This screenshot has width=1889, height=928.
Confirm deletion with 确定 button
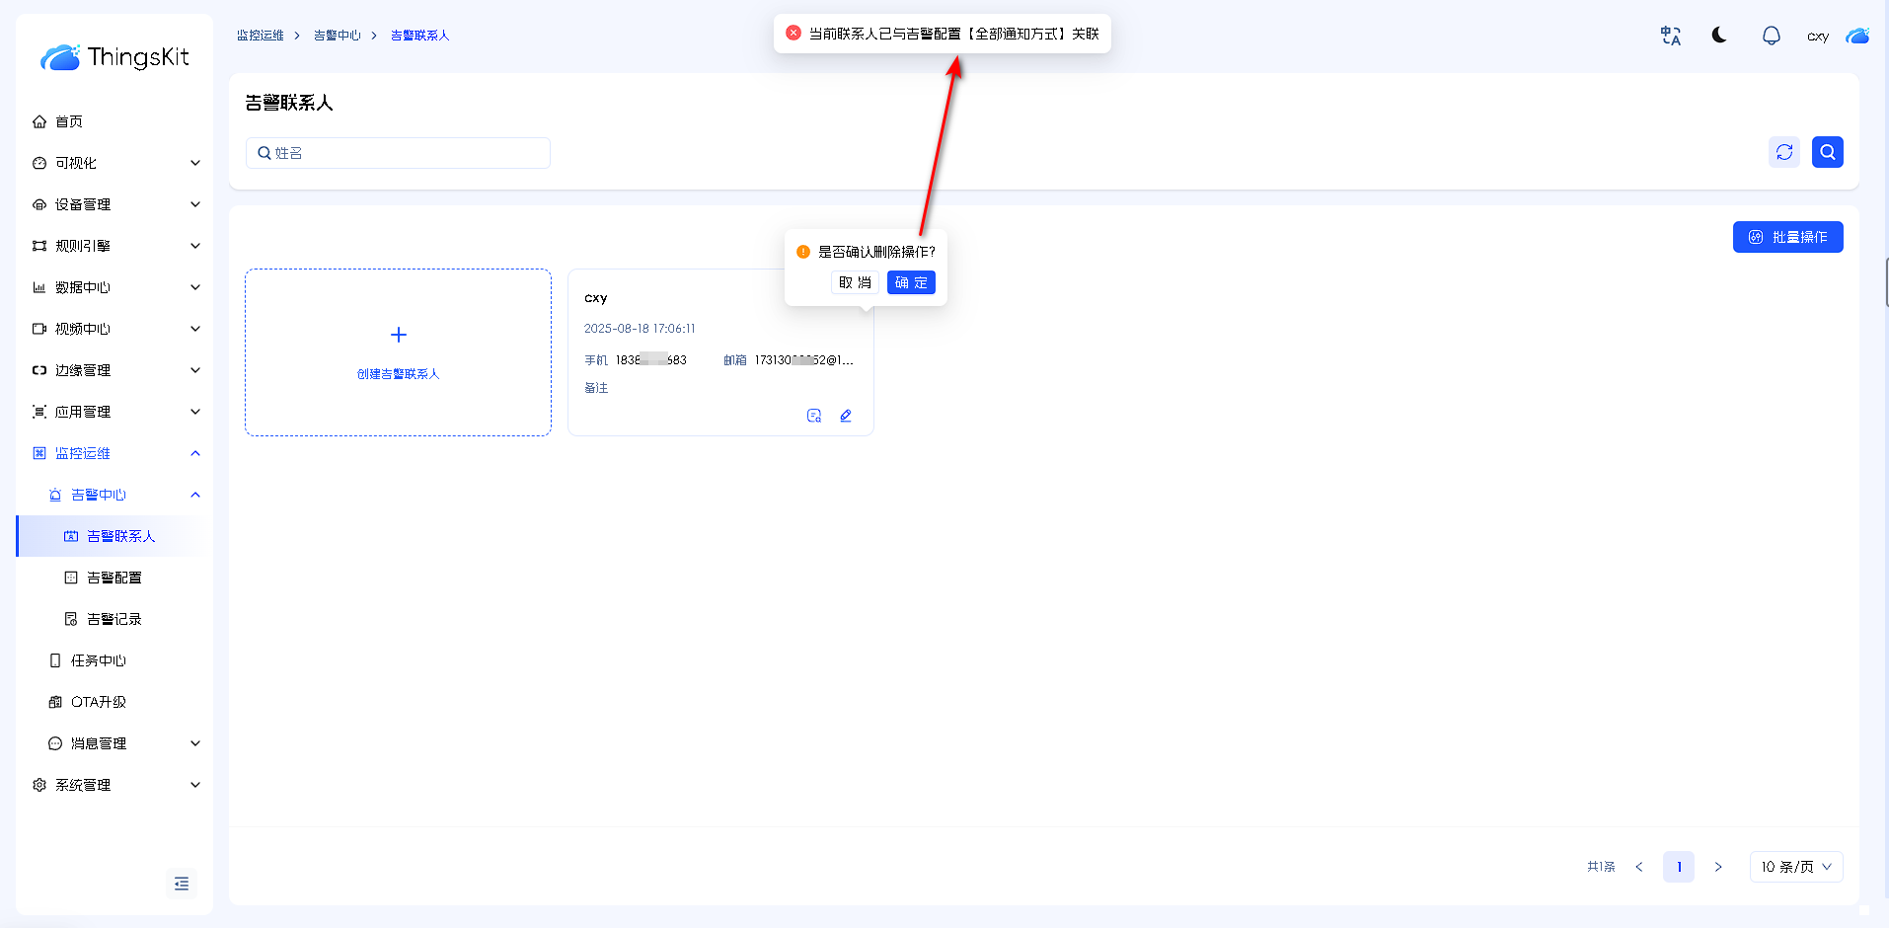[x=910, y=282]
